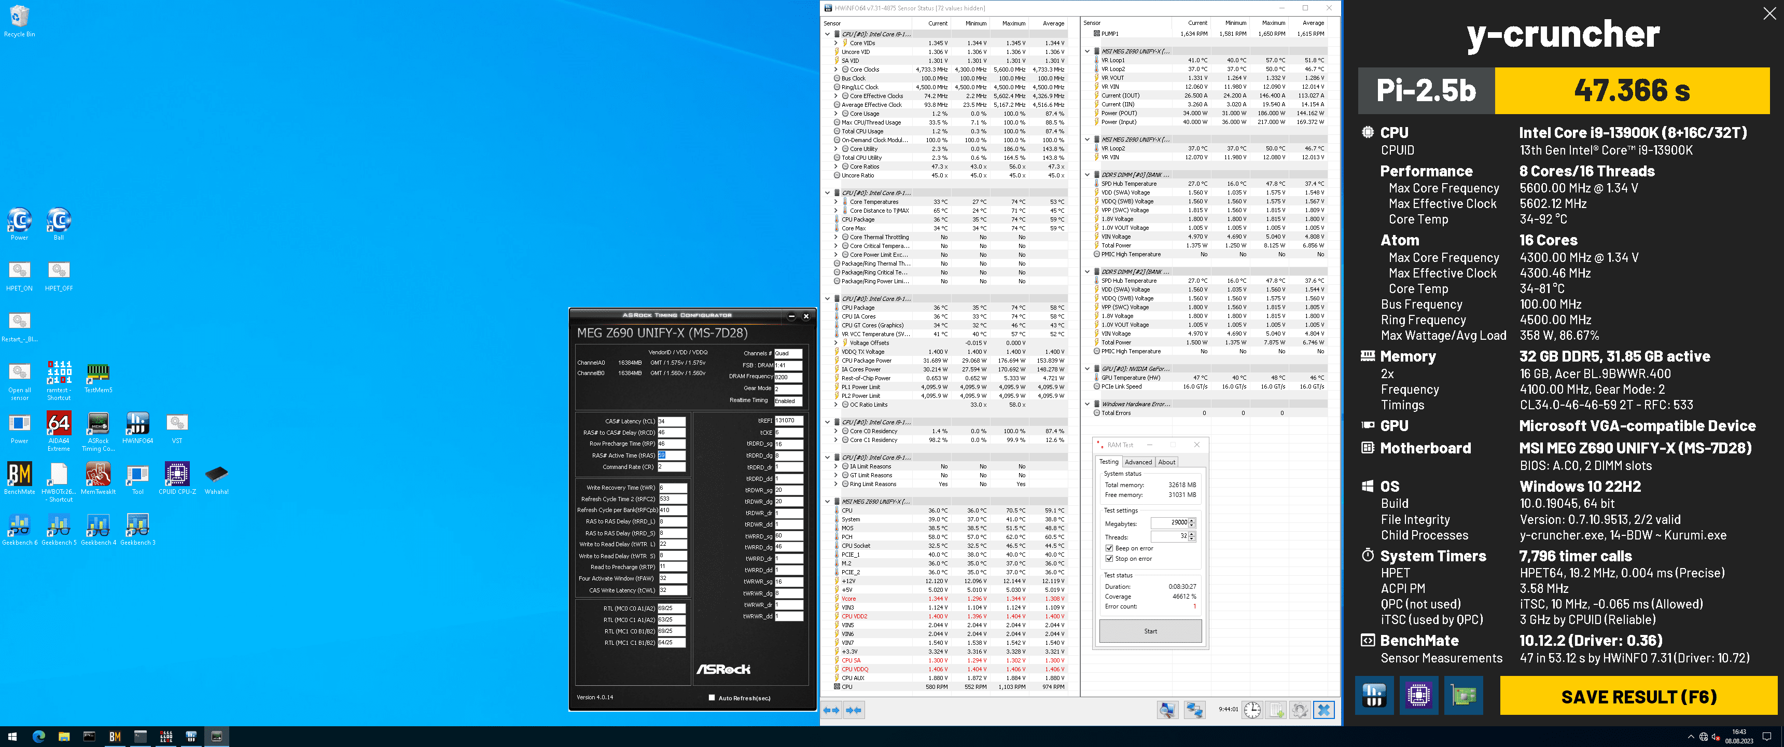Open HWiNFO from the BenchMate bottom bar
Screen dimensions: 1784x747
pyautogui.click(x=1374, y=695)
